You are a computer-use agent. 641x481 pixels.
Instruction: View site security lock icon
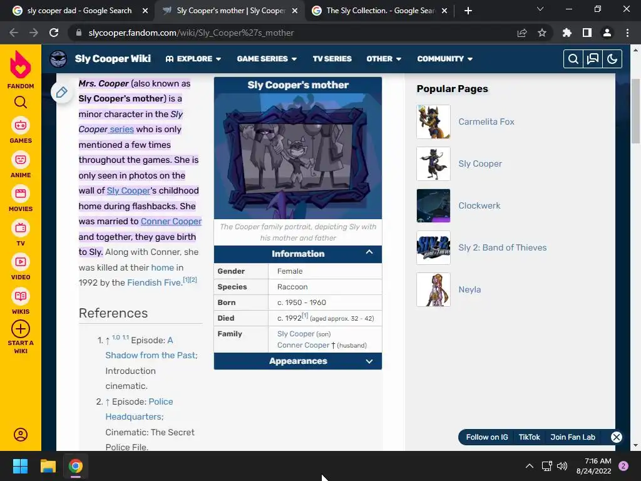79,33
